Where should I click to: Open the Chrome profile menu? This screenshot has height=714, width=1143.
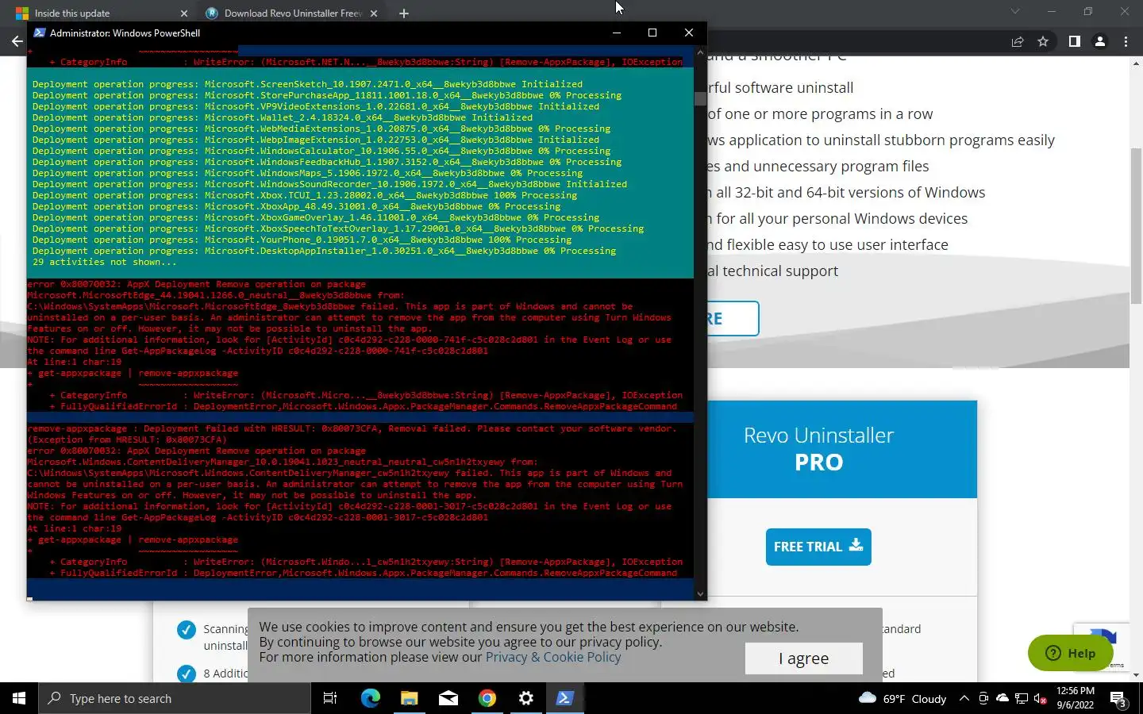(1099, 41)
